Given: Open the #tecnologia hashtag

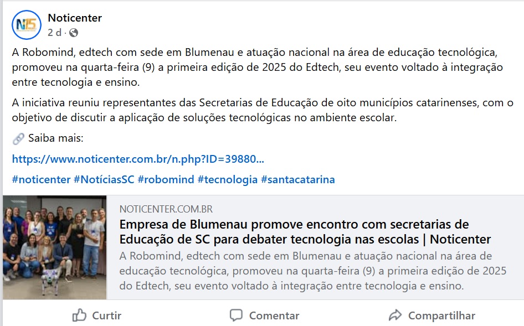Looking at the screenshot, I should pos(227,179).
